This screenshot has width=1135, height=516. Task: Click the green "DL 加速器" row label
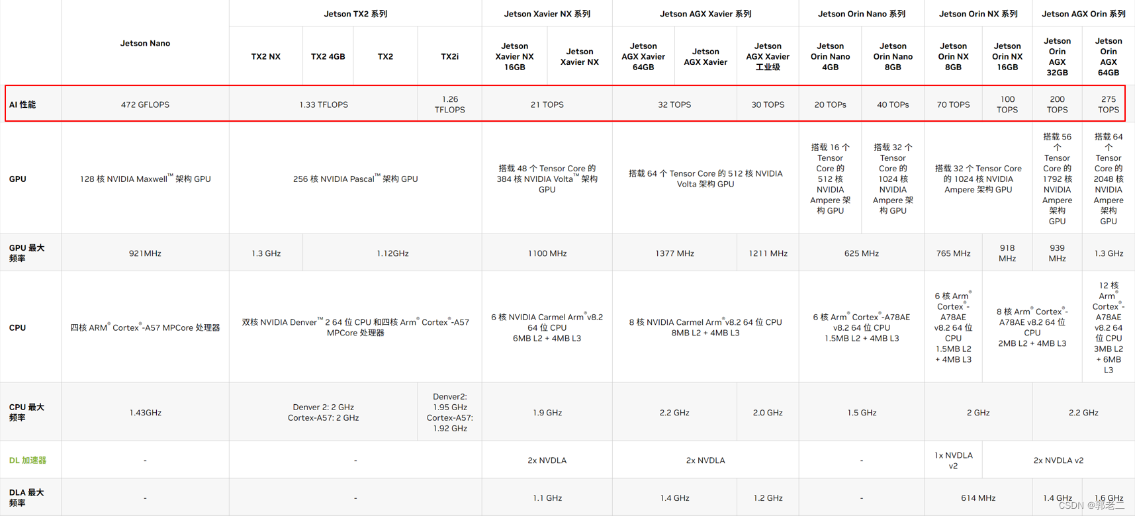pos(28,460)
